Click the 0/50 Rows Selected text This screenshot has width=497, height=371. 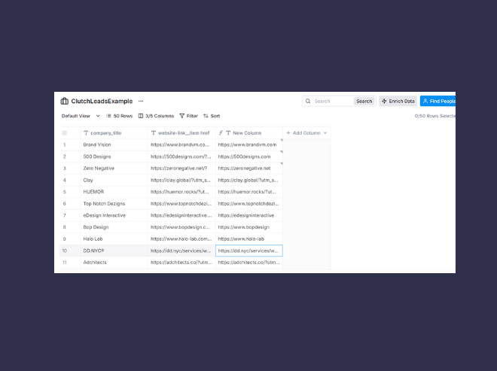click(x=435, y=116)
